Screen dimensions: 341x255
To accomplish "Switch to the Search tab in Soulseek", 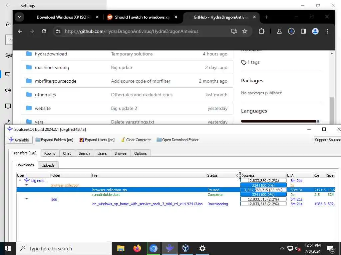I will click(x=84, y=153).
